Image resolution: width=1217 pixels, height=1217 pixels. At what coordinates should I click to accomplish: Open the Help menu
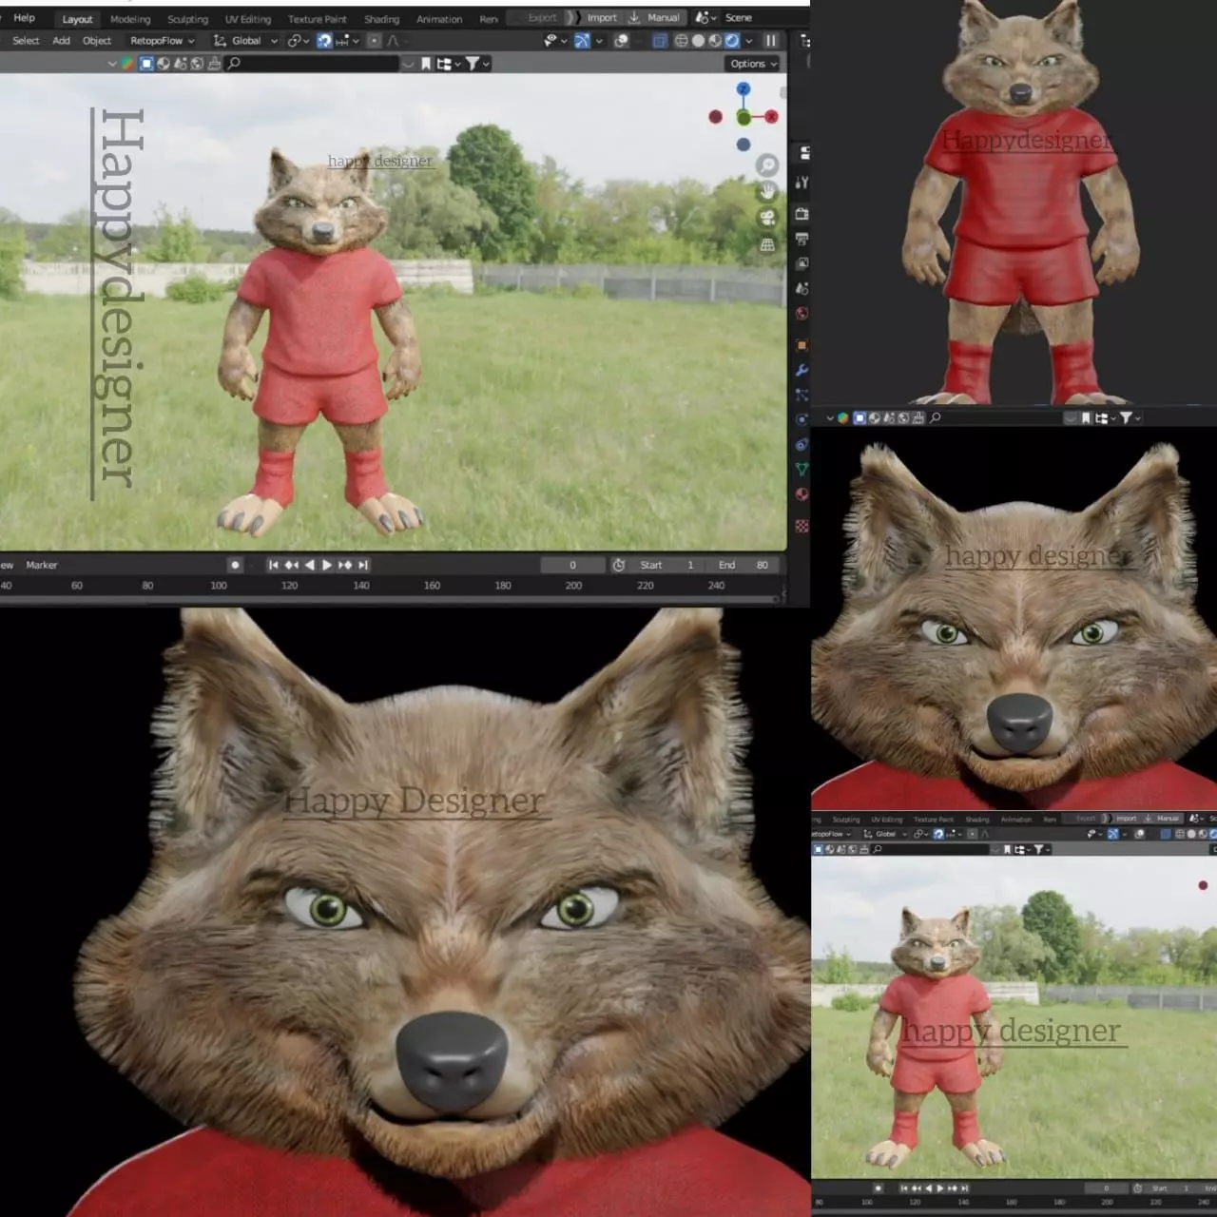[x=24, y=18]
